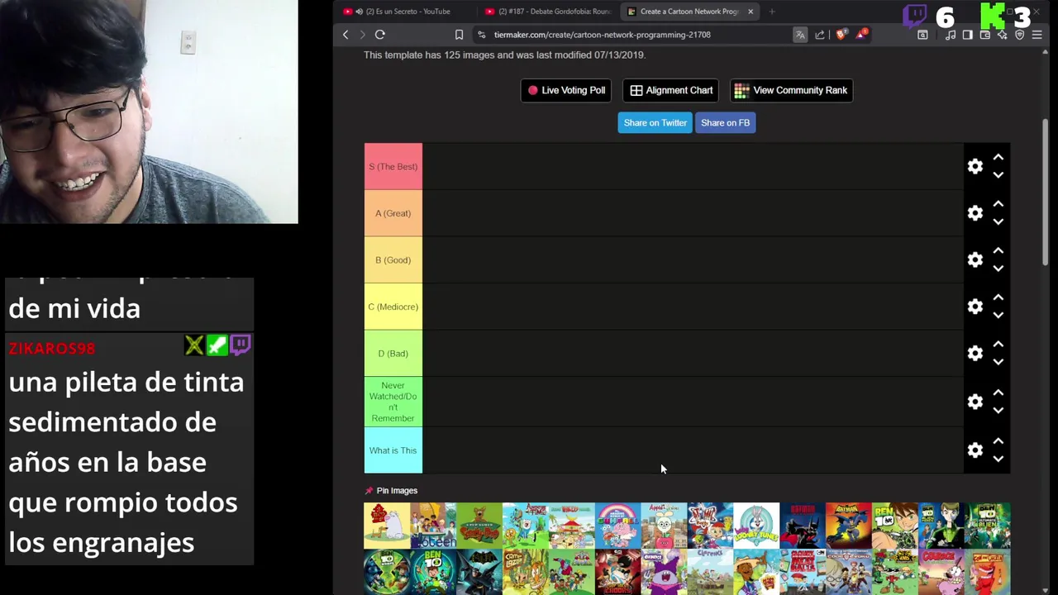Go forward in browser history
This screenshot has width=1058, height=595.
(x=362, y=35)
